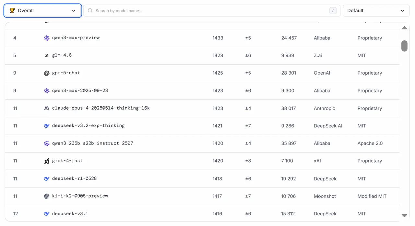Click the OpenAI logo beside gpt-5-chat
Viewport: 415px width, 226px height.
coord(47,73)
